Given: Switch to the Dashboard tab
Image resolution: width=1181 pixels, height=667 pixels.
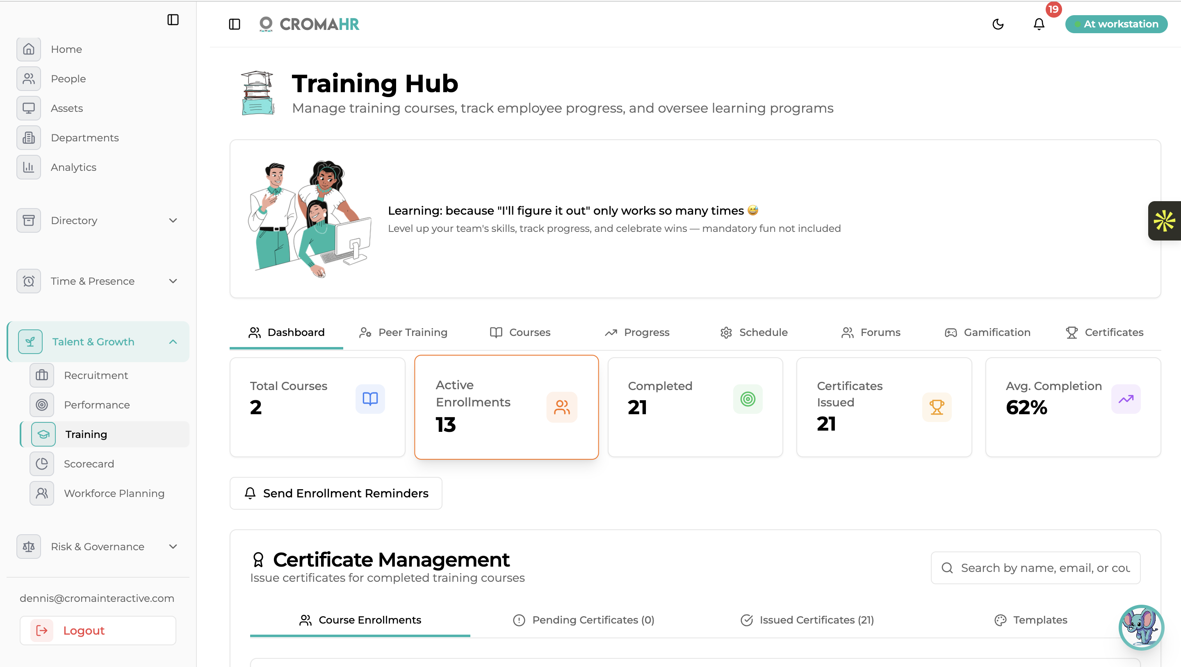Looking at the screenshot, I should coord(287,333).
